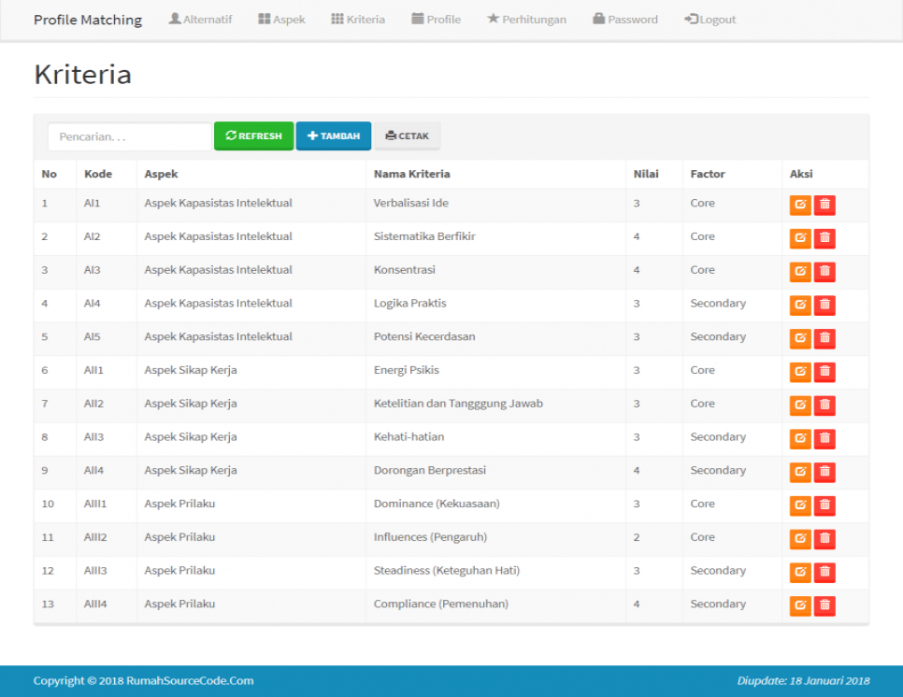Click the Diupdate 18 Januari 2018 text
This screenshot has height=697, width=903.
tap(803, 680)
